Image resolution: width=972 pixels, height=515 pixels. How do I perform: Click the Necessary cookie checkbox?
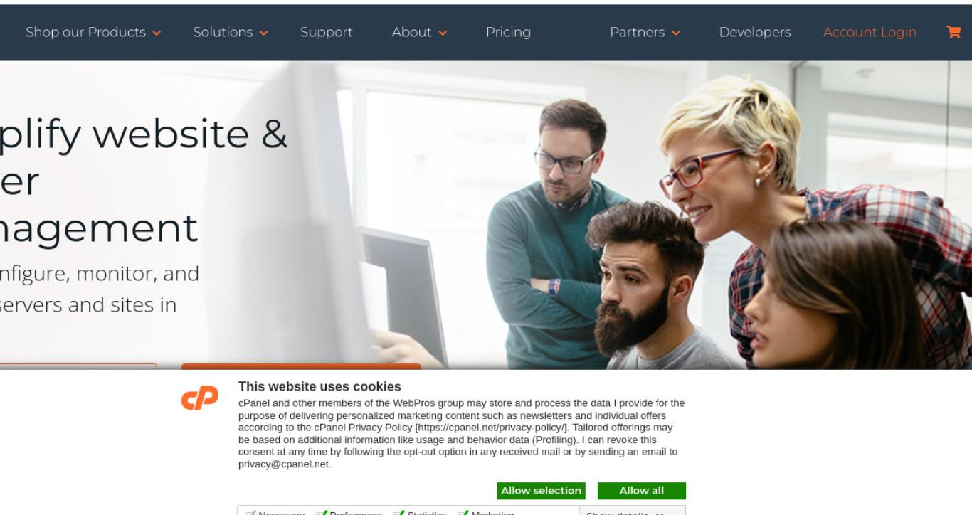(x=250, y=513)
